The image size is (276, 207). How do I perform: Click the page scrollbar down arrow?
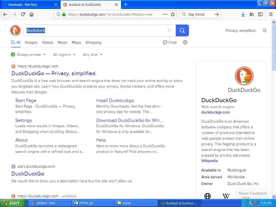click(x=274, y=196)
